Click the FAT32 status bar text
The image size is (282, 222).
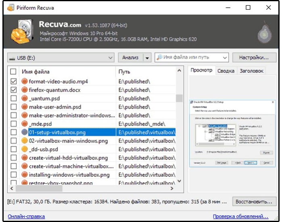[117, 201]
